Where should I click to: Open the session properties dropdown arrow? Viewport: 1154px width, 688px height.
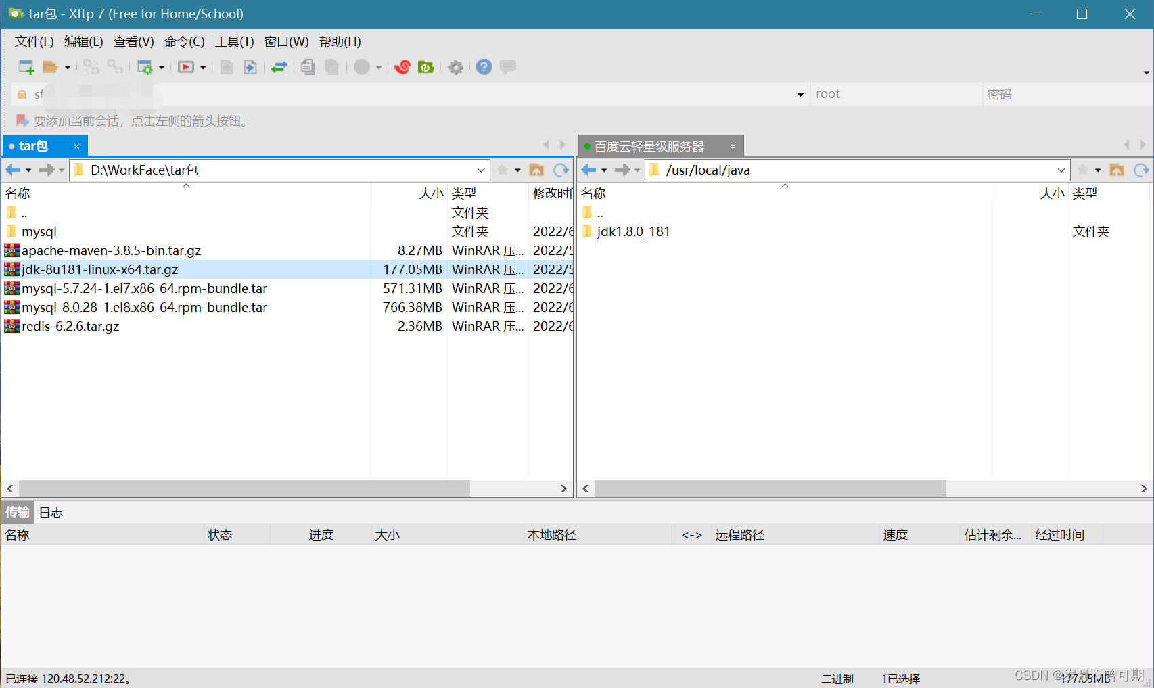162,68
